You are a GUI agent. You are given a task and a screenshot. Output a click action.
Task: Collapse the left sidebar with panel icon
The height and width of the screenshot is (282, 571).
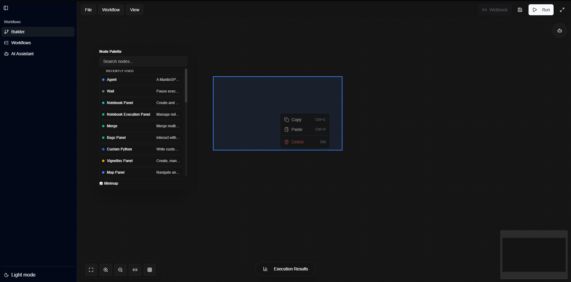click(5, 8)
